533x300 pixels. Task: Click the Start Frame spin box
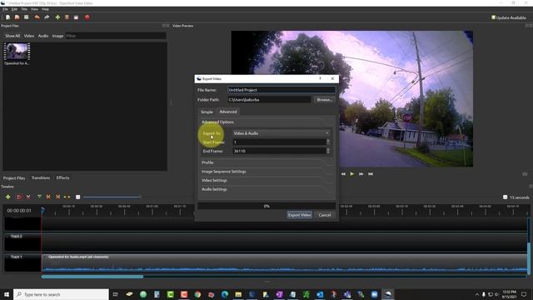tap(281, 142)
